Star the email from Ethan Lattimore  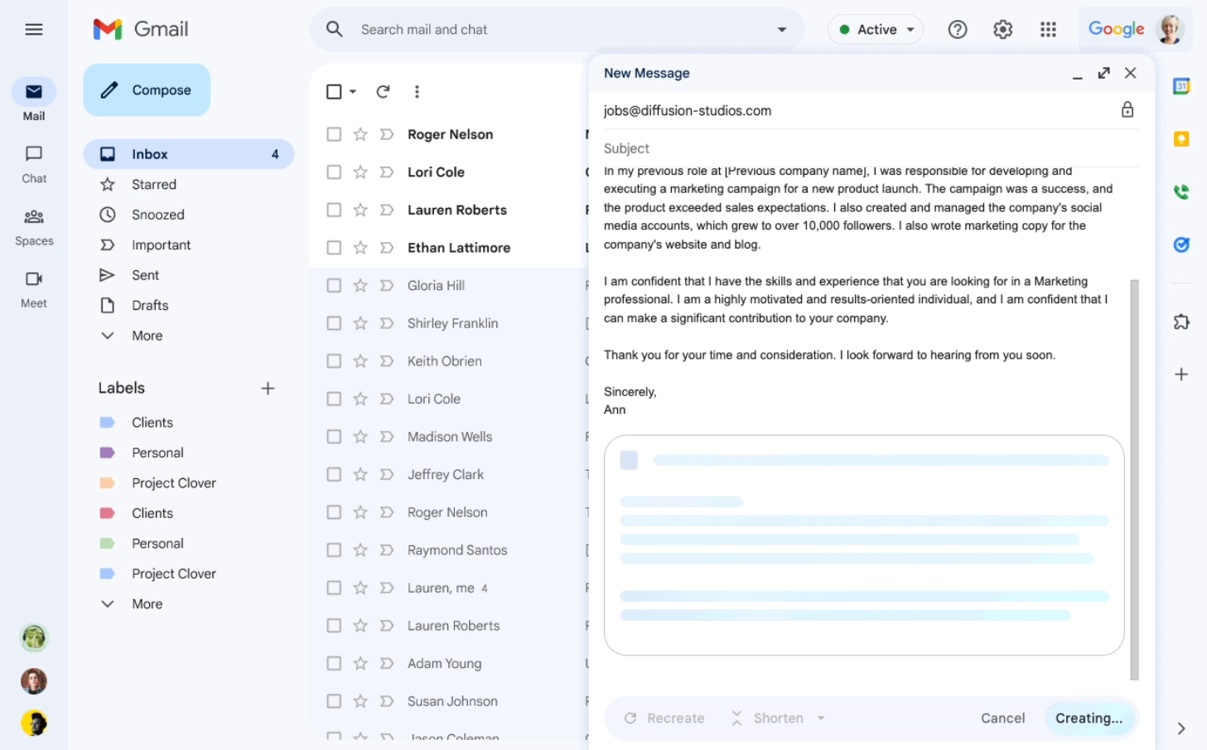point(360,247)
